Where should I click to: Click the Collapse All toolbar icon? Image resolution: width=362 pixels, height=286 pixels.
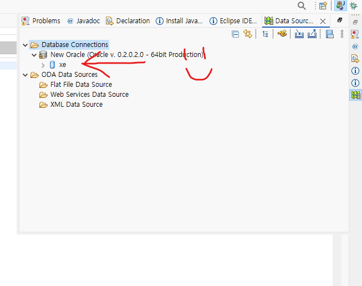pyautogui.click(x=235, y=34)
